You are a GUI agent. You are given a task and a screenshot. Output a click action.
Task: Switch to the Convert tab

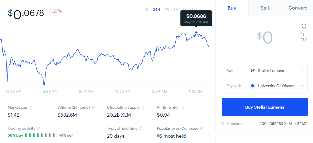(x=297, y=8)
